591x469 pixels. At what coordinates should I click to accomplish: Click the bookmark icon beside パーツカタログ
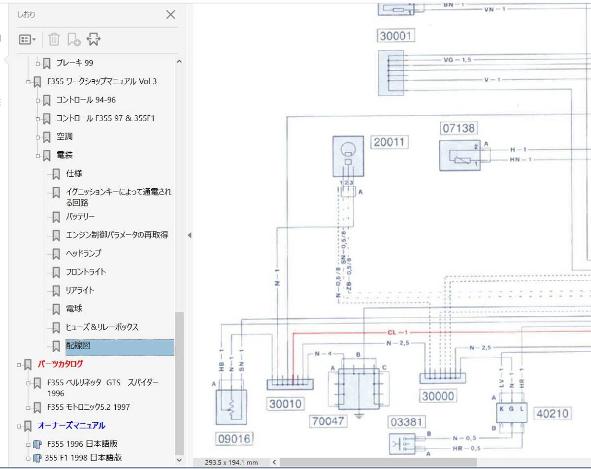pos(28,365)
